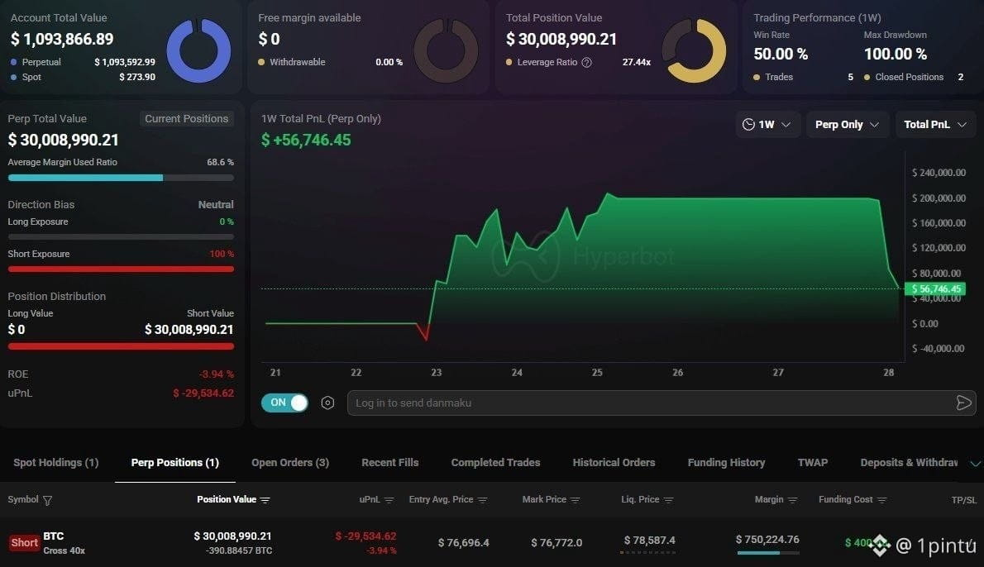Click the $ +56,746.45 1W PnL value

pyautogui.click(x=306, y=140)
